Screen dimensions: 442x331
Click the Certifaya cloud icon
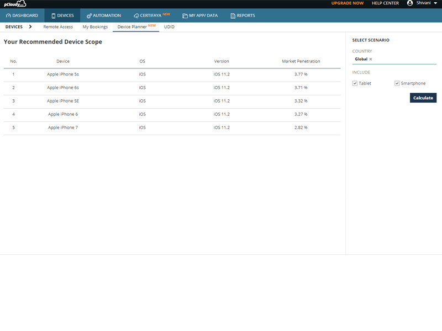tap(136, 16)
